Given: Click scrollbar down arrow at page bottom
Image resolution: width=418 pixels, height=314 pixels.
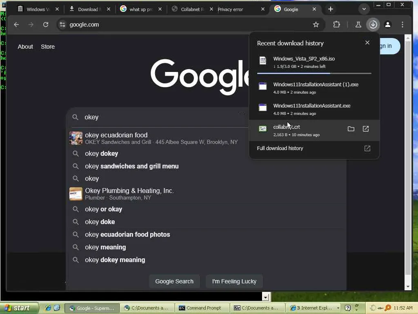Looking at the screenshot, I should (x=408, y=287).
